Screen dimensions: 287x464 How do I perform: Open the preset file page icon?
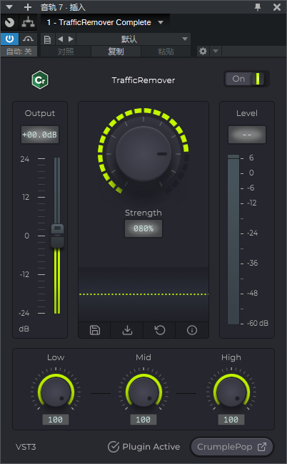(47, 39)
